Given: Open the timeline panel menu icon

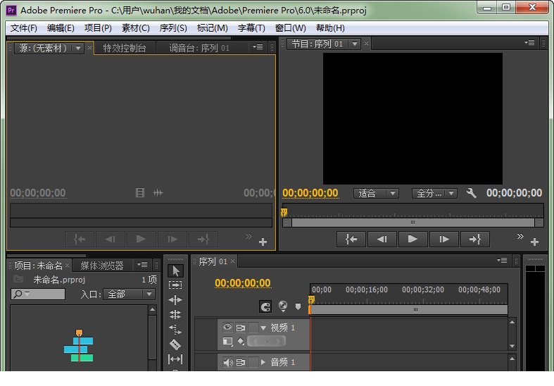Looking at the screenshot, I should pos(502,260).
